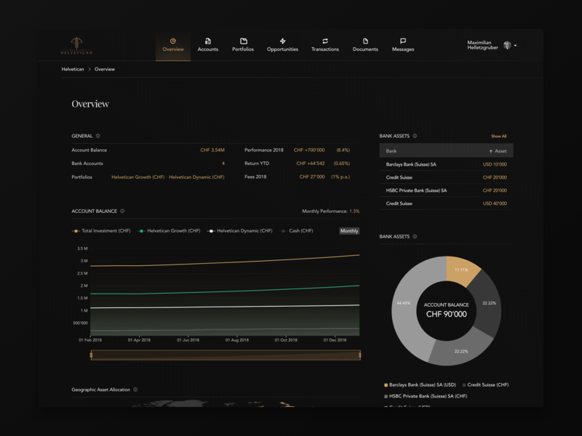Click the Helvetican logo
The height and width of the screenshot is (436, 582).
[76, 46]
